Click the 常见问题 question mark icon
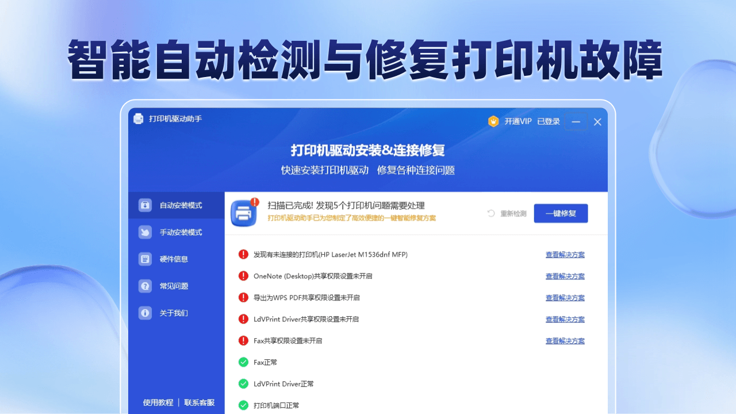The image size is (736, 414). click(145, 286)
